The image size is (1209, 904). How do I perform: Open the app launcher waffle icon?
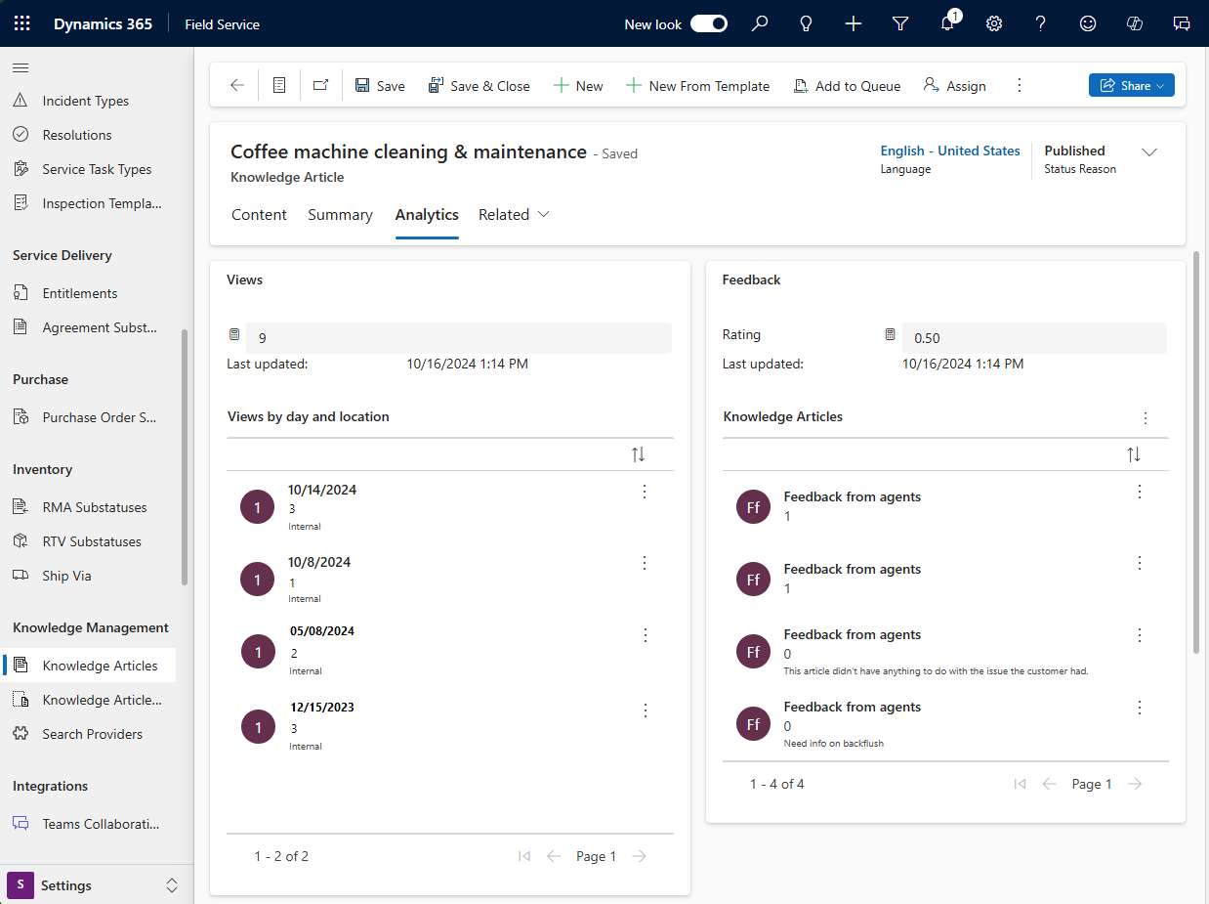pos(21,23)
